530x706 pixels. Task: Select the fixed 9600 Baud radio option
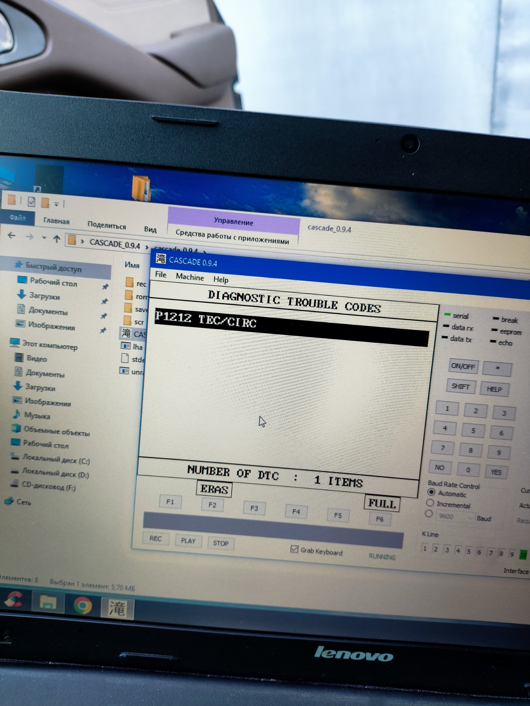[x=428, y=514]
